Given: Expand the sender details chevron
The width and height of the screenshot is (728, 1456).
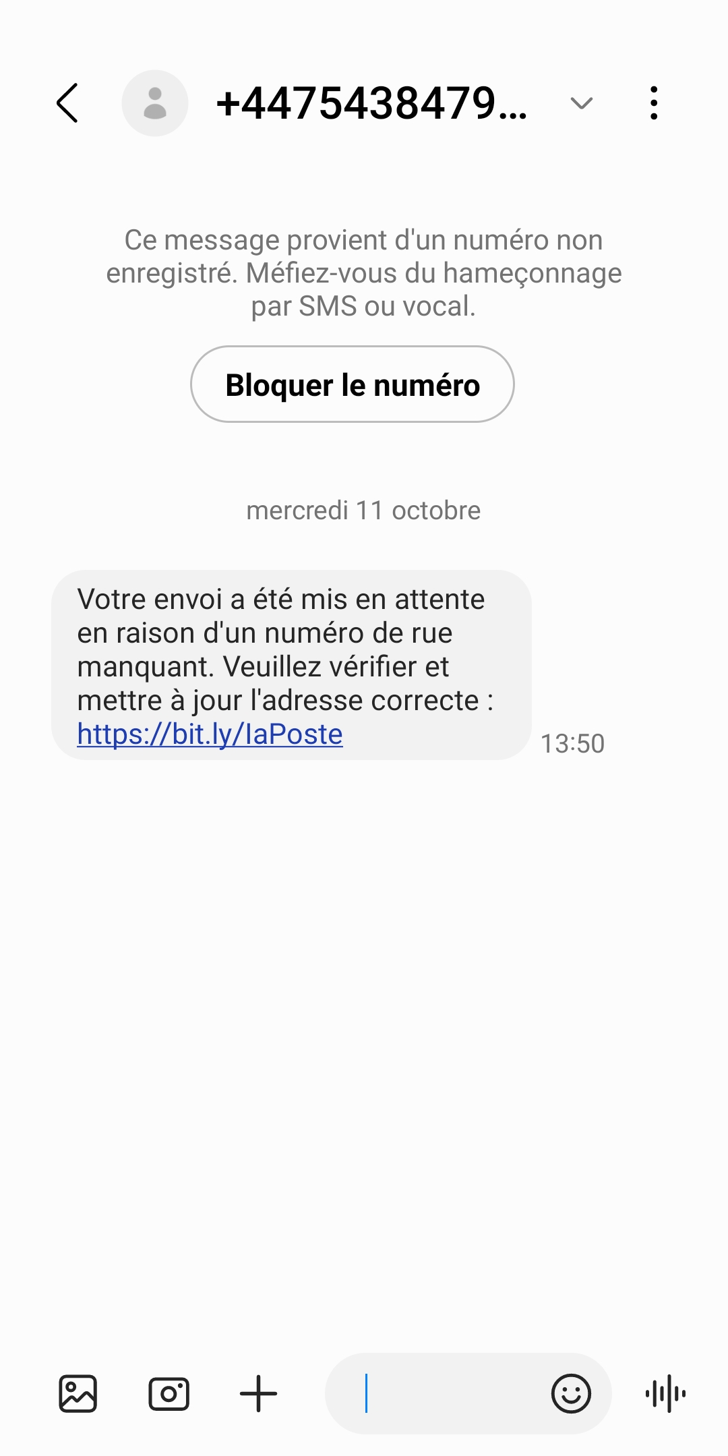Looking at the screenshot, I should tap(581, 103).
